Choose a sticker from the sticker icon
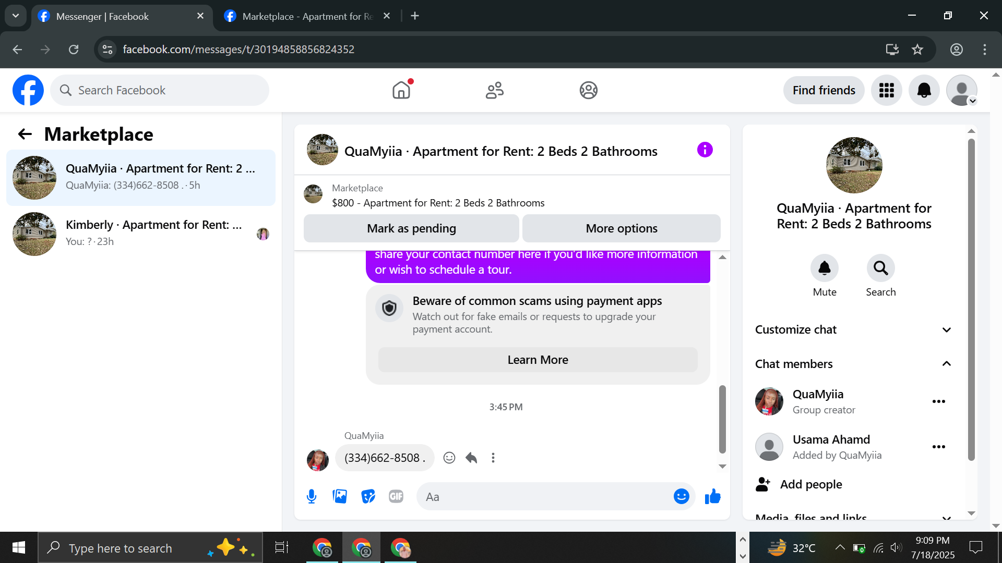This screenshot has height=563, width=1002. click(368, 497)
